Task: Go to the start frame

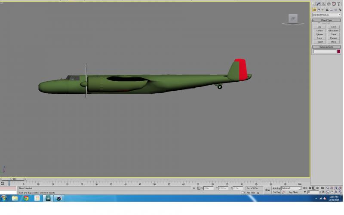Action: [x=305, y=188]
